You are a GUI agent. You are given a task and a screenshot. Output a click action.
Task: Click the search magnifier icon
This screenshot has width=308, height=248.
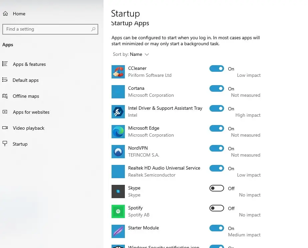93,29
